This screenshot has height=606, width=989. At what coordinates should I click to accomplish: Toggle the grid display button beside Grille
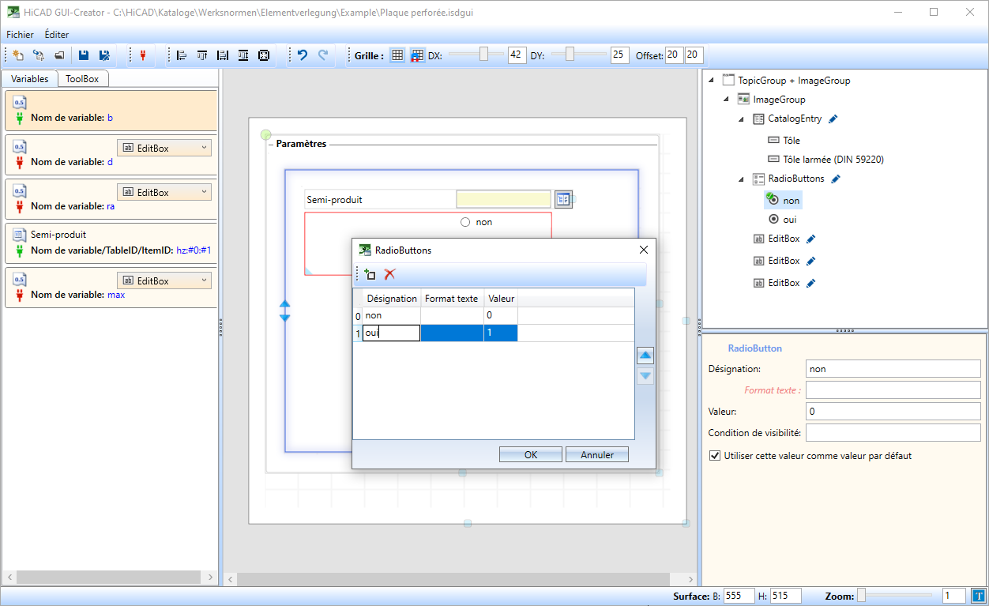point(397,55)
